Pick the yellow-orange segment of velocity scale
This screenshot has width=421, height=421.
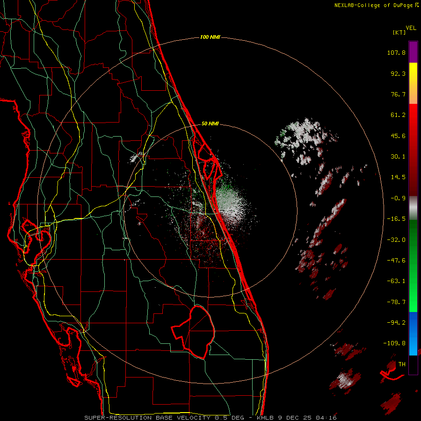tap(413, 83)
